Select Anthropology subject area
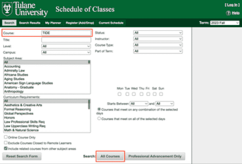242x164 pixels. click(x=46, y=92)
